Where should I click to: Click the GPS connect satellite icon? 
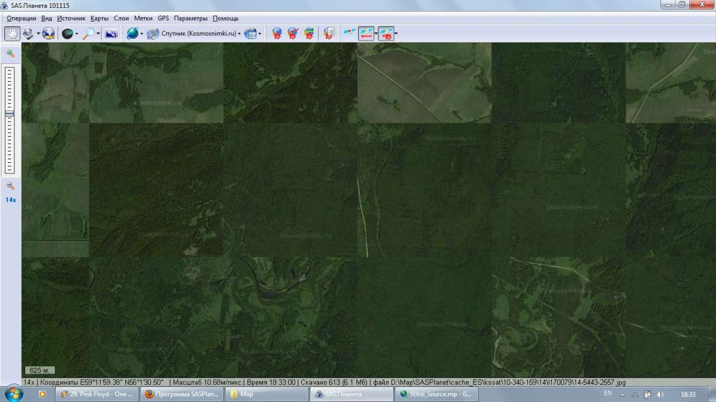348,33
